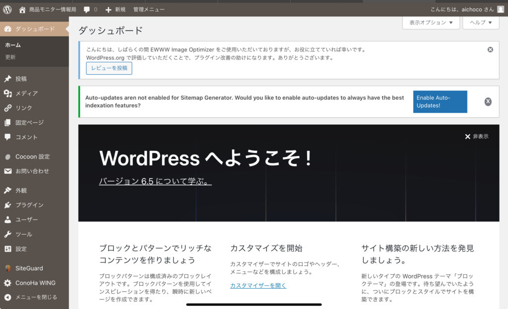
Task: Click the ダッシュボード page heading
Action: 111,30
